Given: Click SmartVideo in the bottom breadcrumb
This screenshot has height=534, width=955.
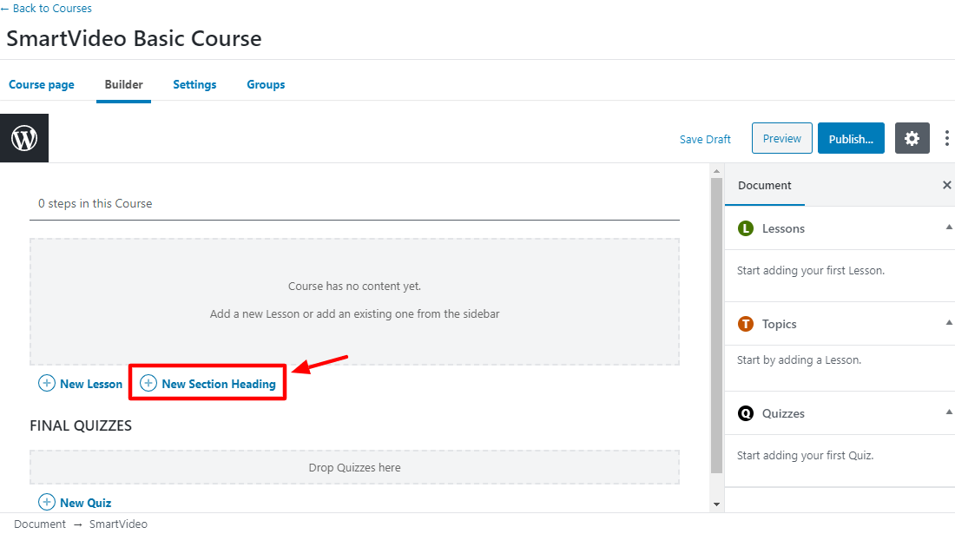Looking at the screenshot, I should [x=118, y=524].
